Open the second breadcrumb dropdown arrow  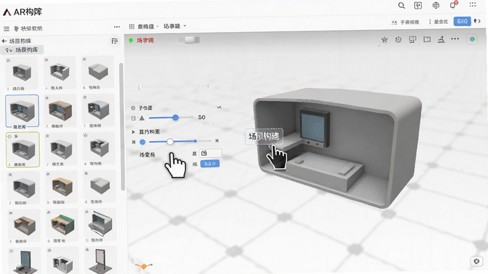[x=185, y=26]
